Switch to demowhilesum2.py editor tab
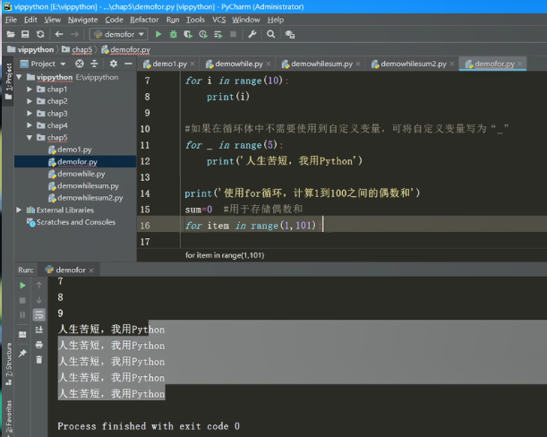This screenshot has height=437, width=547. [x=414, y=64]
